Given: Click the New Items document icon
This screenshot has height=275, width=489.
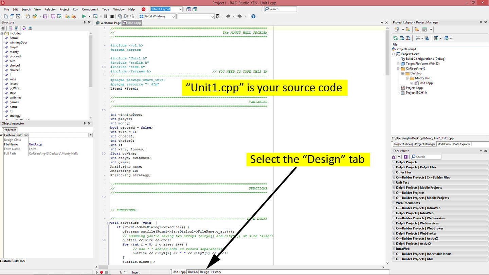Looking at the screenshot, I should [x=28, y=16].
